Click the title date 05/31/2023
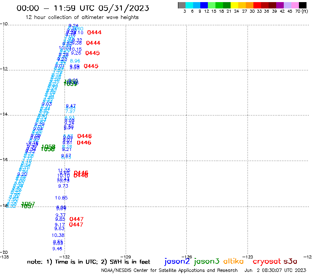 point(124,8)
